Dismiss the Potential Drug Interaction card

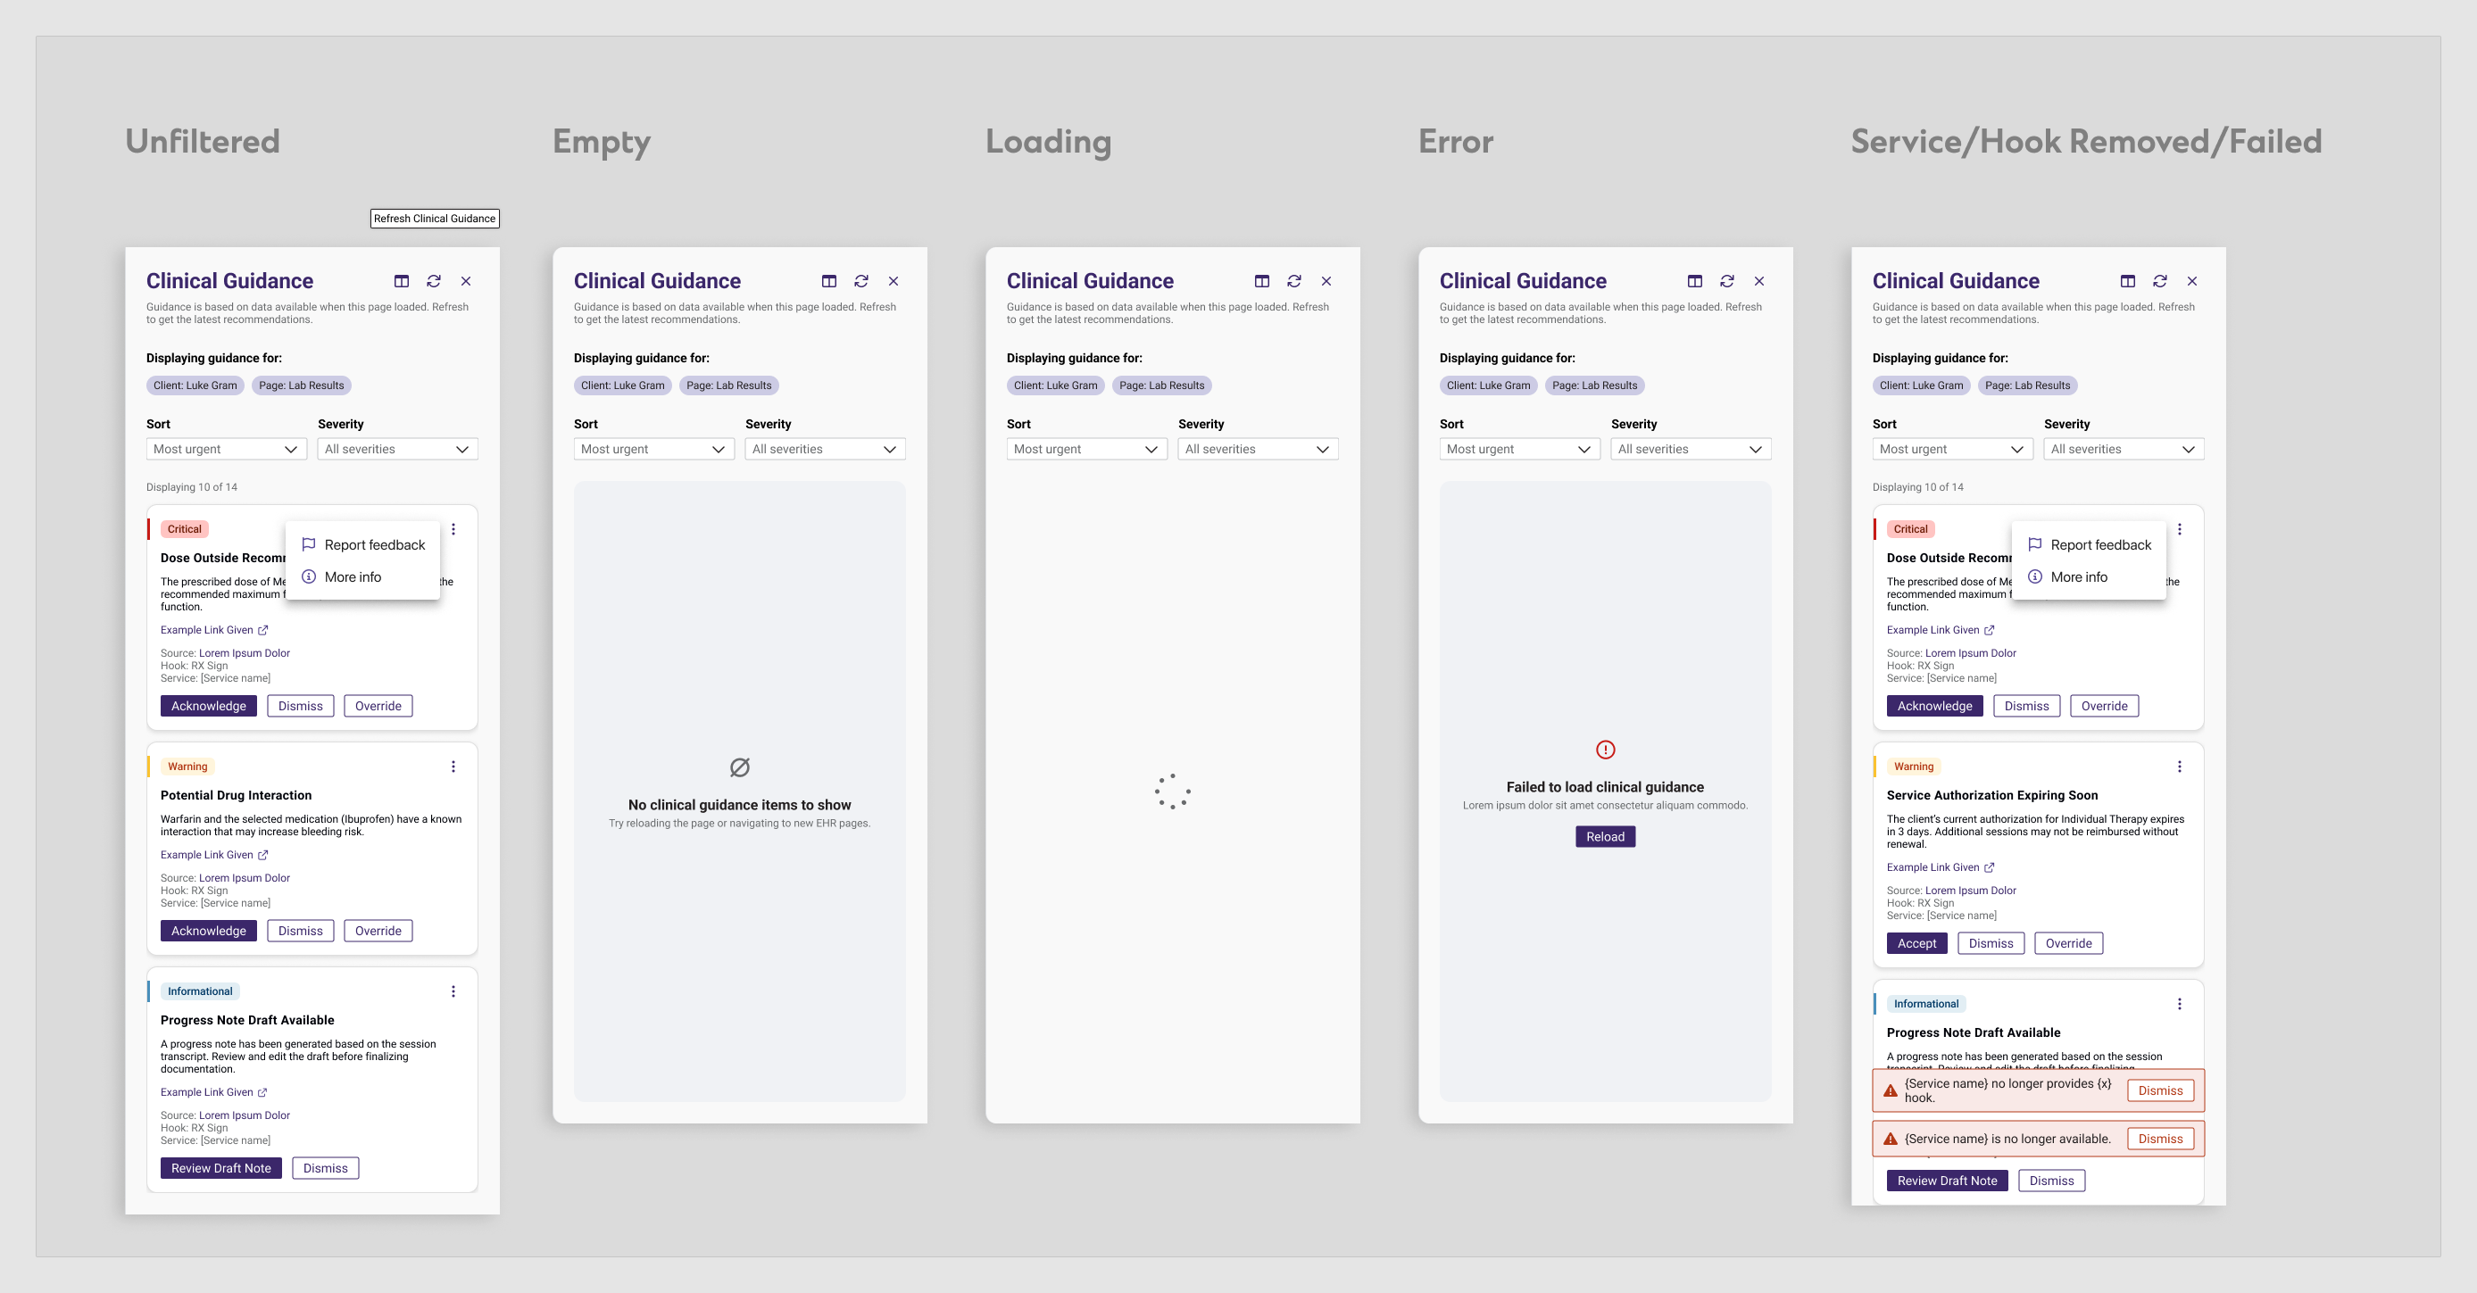coord(300,931)
